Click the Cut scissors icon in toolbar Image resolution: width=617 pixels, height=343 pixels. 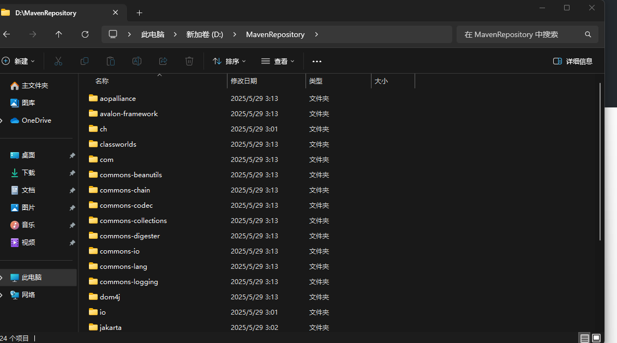coord(58,62)
